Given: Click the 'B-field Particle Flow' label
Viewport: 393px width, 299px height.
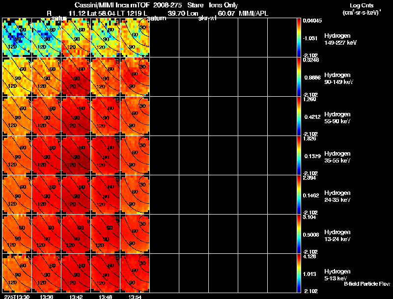Looking at the screenshot, I should 367,284.
